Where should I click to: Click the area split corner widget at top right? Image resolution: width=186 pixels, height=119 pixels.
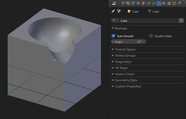pos(184,1)
